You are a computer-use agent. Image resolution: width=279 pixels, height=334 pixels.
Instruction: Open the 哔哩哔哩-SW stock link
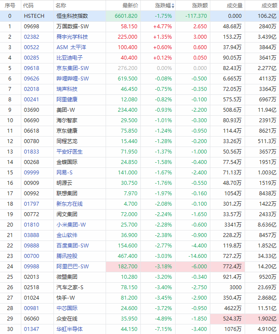(73, 79)
